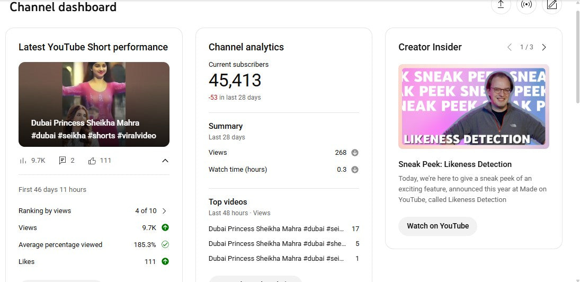The height and width of the screenshot is (282, 580).
Task: Click the checkmark beside Average percentage viewed
Action: click(x=165, y=244)
